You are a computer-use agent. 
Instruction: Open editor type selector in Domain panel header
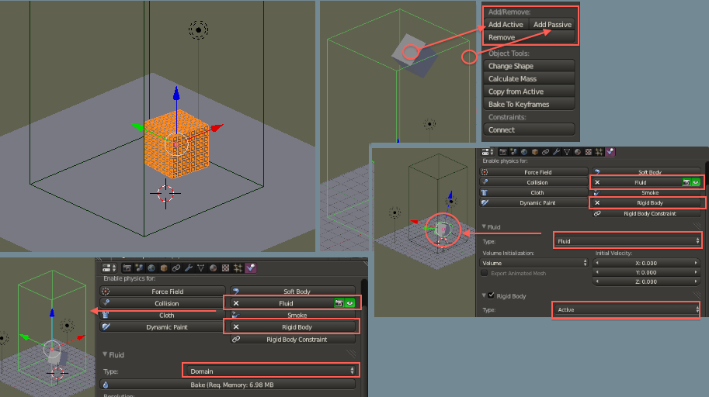(x=109, y=268)
